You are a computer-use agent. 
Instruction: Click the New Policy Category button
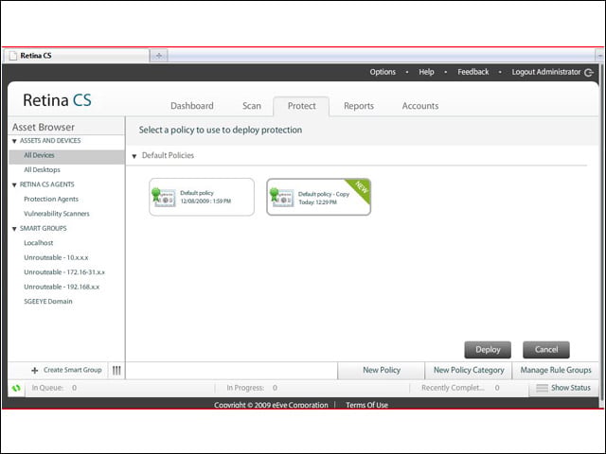point(469,370)
